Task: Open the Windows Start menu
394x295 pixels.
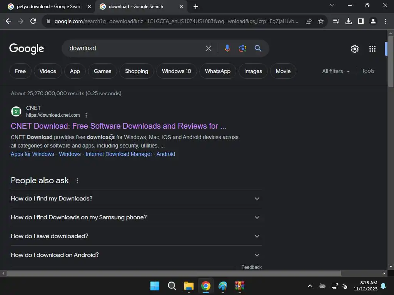Action: (x=155, y=286)
